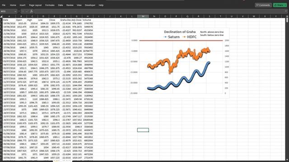Image resolution: width=289 pixels, height=162 pixels.
Task: Click the 'Adj Close' header cell
Action: [x=76, y=20]
